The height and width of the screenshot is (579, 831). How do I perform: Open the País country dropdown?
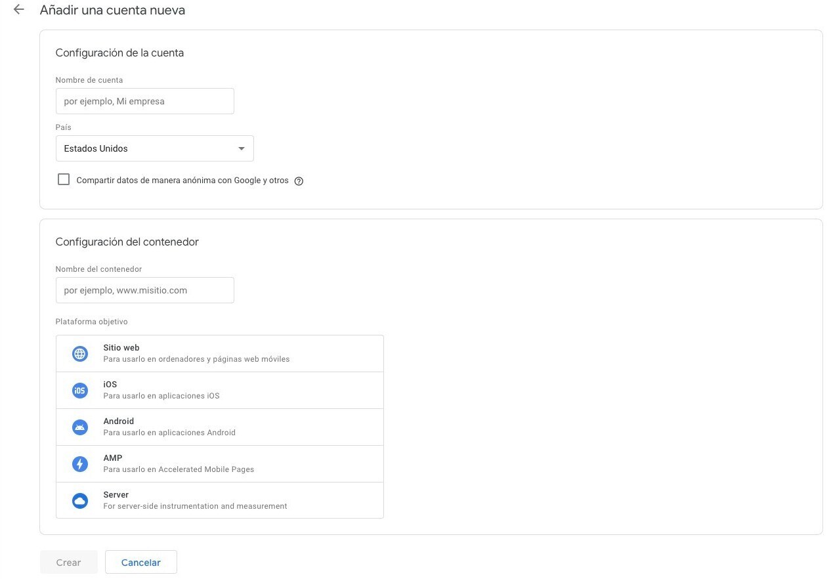(x=155, y=148)
